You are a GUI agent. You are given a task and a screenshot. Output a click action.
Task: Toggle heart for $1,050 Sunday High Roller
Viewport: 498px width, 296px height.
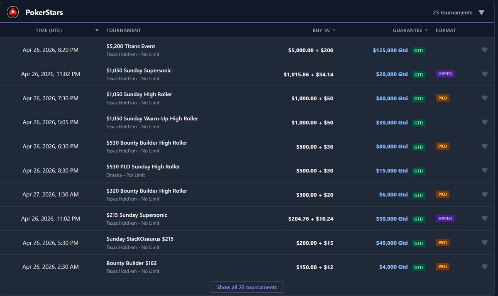click(484, 98)
